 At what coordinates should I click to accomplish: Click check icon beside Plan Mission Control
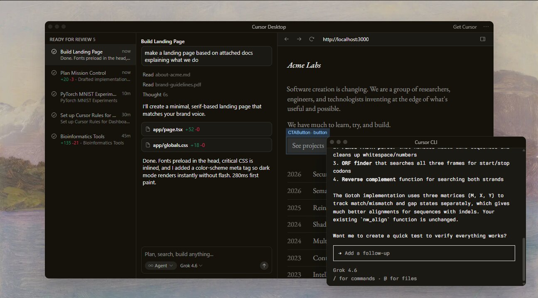coord(54,73)
